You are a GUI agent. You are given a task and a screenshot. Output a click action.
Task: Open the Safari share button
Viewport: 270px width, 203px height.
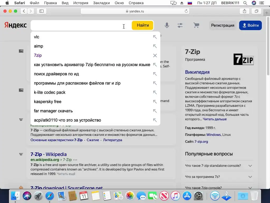point(244,11)
